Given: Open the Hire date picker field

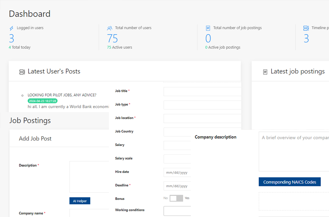Looking at the screenshot, I should [177, 172].
